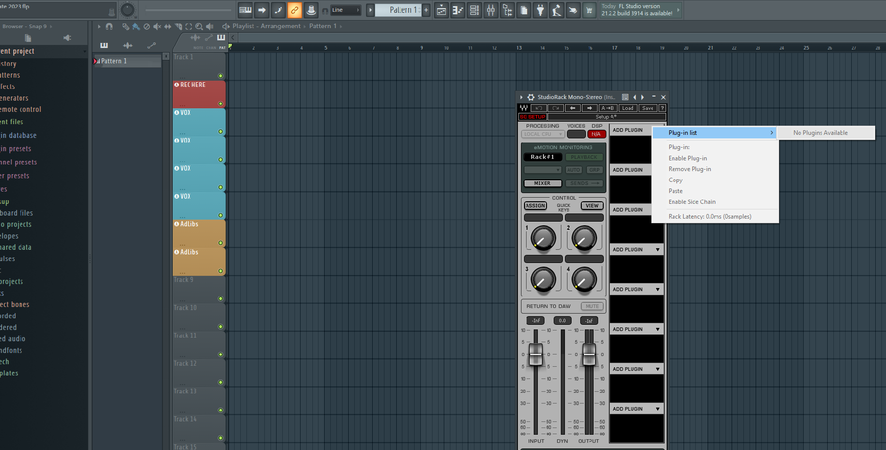
Task: Click the plug icon in the top toolbar
Action: tap(540, 10)
